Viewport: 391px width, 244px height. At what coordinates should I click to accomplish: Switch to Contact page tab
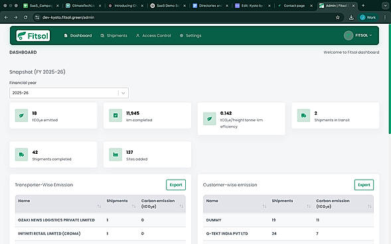[x=295, y=5]
